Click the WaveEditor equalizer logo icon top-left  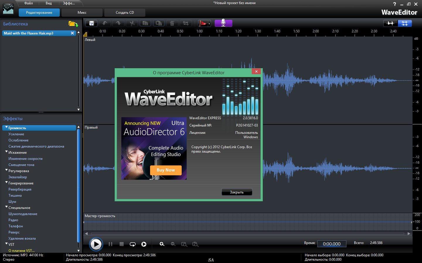8,9
